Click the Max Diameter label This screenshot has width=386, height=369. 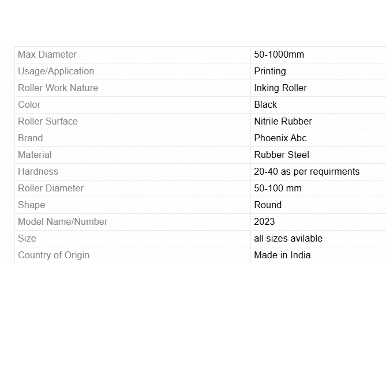tap(47, 55)
